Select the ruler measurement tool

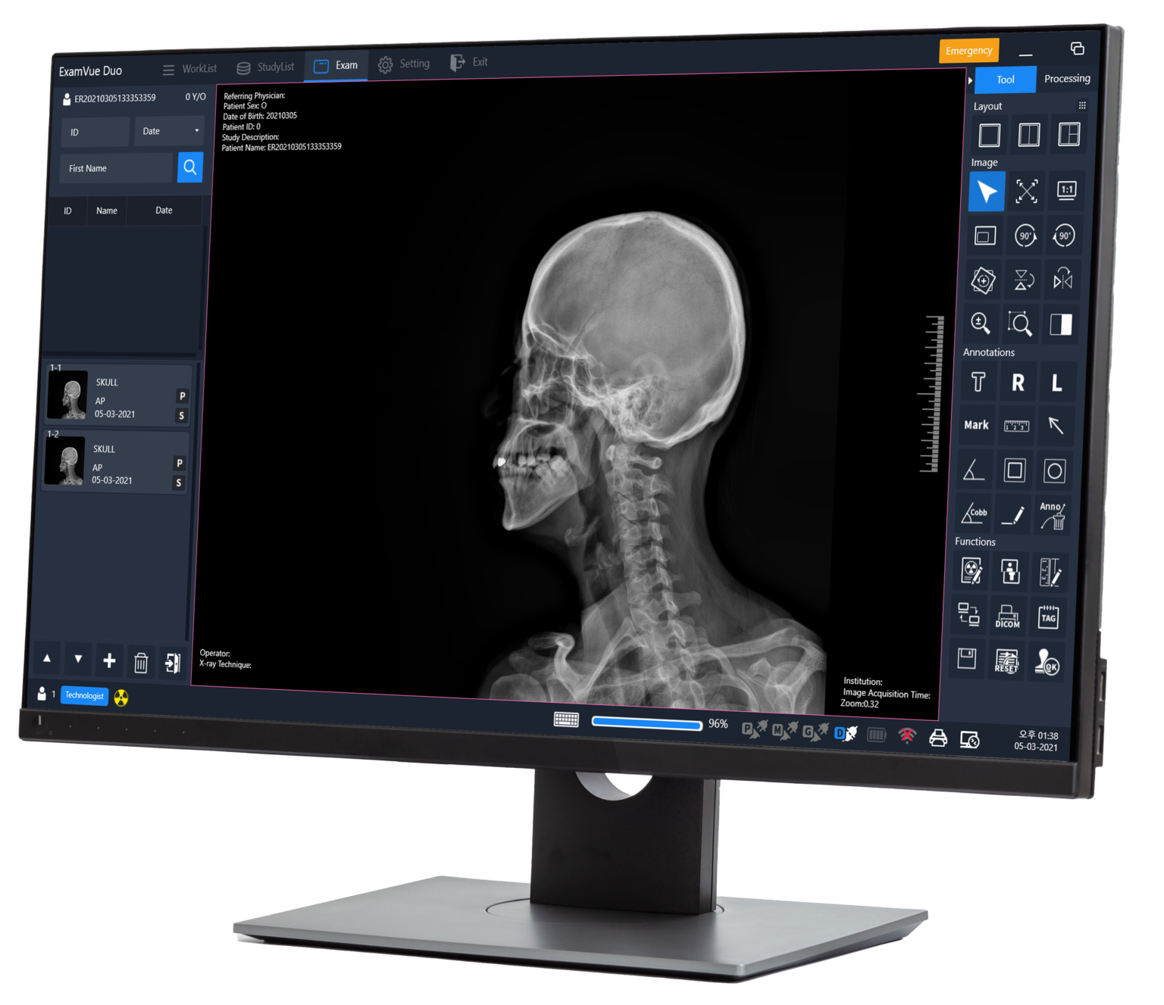tap(1018, 426)
